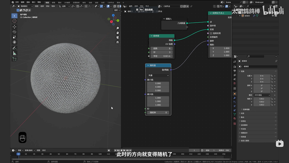Open the World properties tab
The width and height of the screenshot is (289, 163).
click(235, 83)
